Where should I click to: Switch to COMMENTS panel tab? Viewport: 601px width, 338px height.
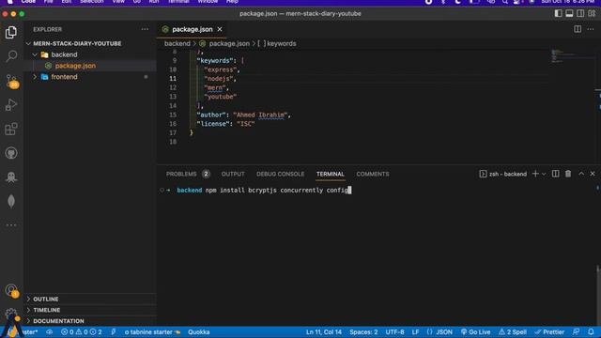click(373, 174)
